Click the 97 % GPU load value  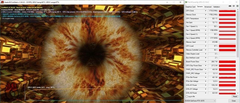213,46
